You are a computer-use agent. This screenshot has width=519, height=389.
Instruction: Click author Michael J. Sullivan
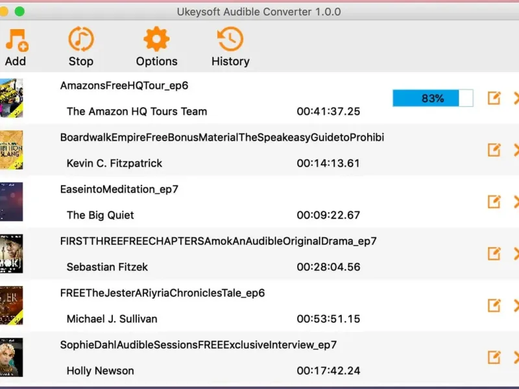112,319
